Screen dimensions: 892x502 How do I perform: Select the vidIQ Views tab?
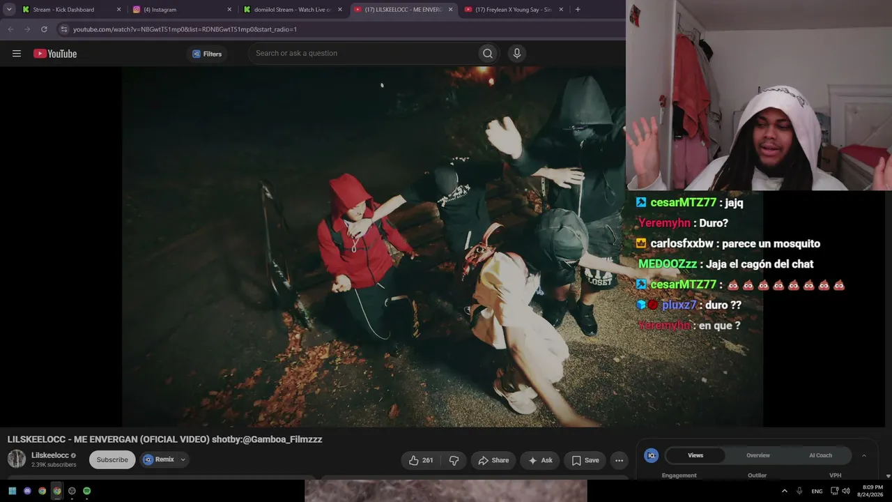(695, 455)
